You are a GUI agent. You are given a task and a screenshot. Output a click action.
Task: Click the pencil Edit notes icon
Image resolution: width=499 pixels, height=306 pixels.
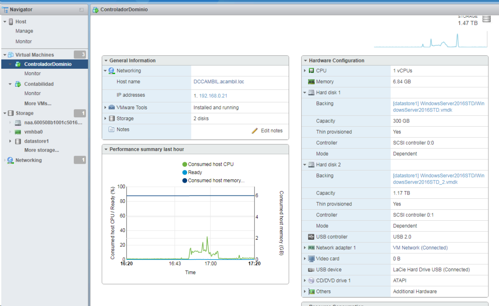pos(255,131)
